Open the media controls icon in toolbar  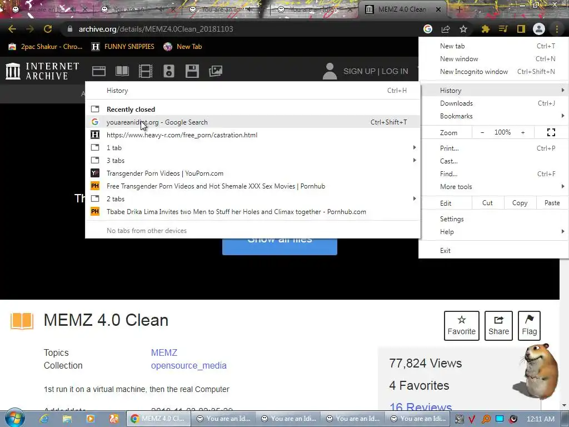[503, 29]
